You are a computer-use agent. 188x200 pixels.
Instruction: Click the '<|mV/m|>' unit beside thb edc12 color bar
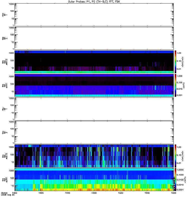point(183,62)
